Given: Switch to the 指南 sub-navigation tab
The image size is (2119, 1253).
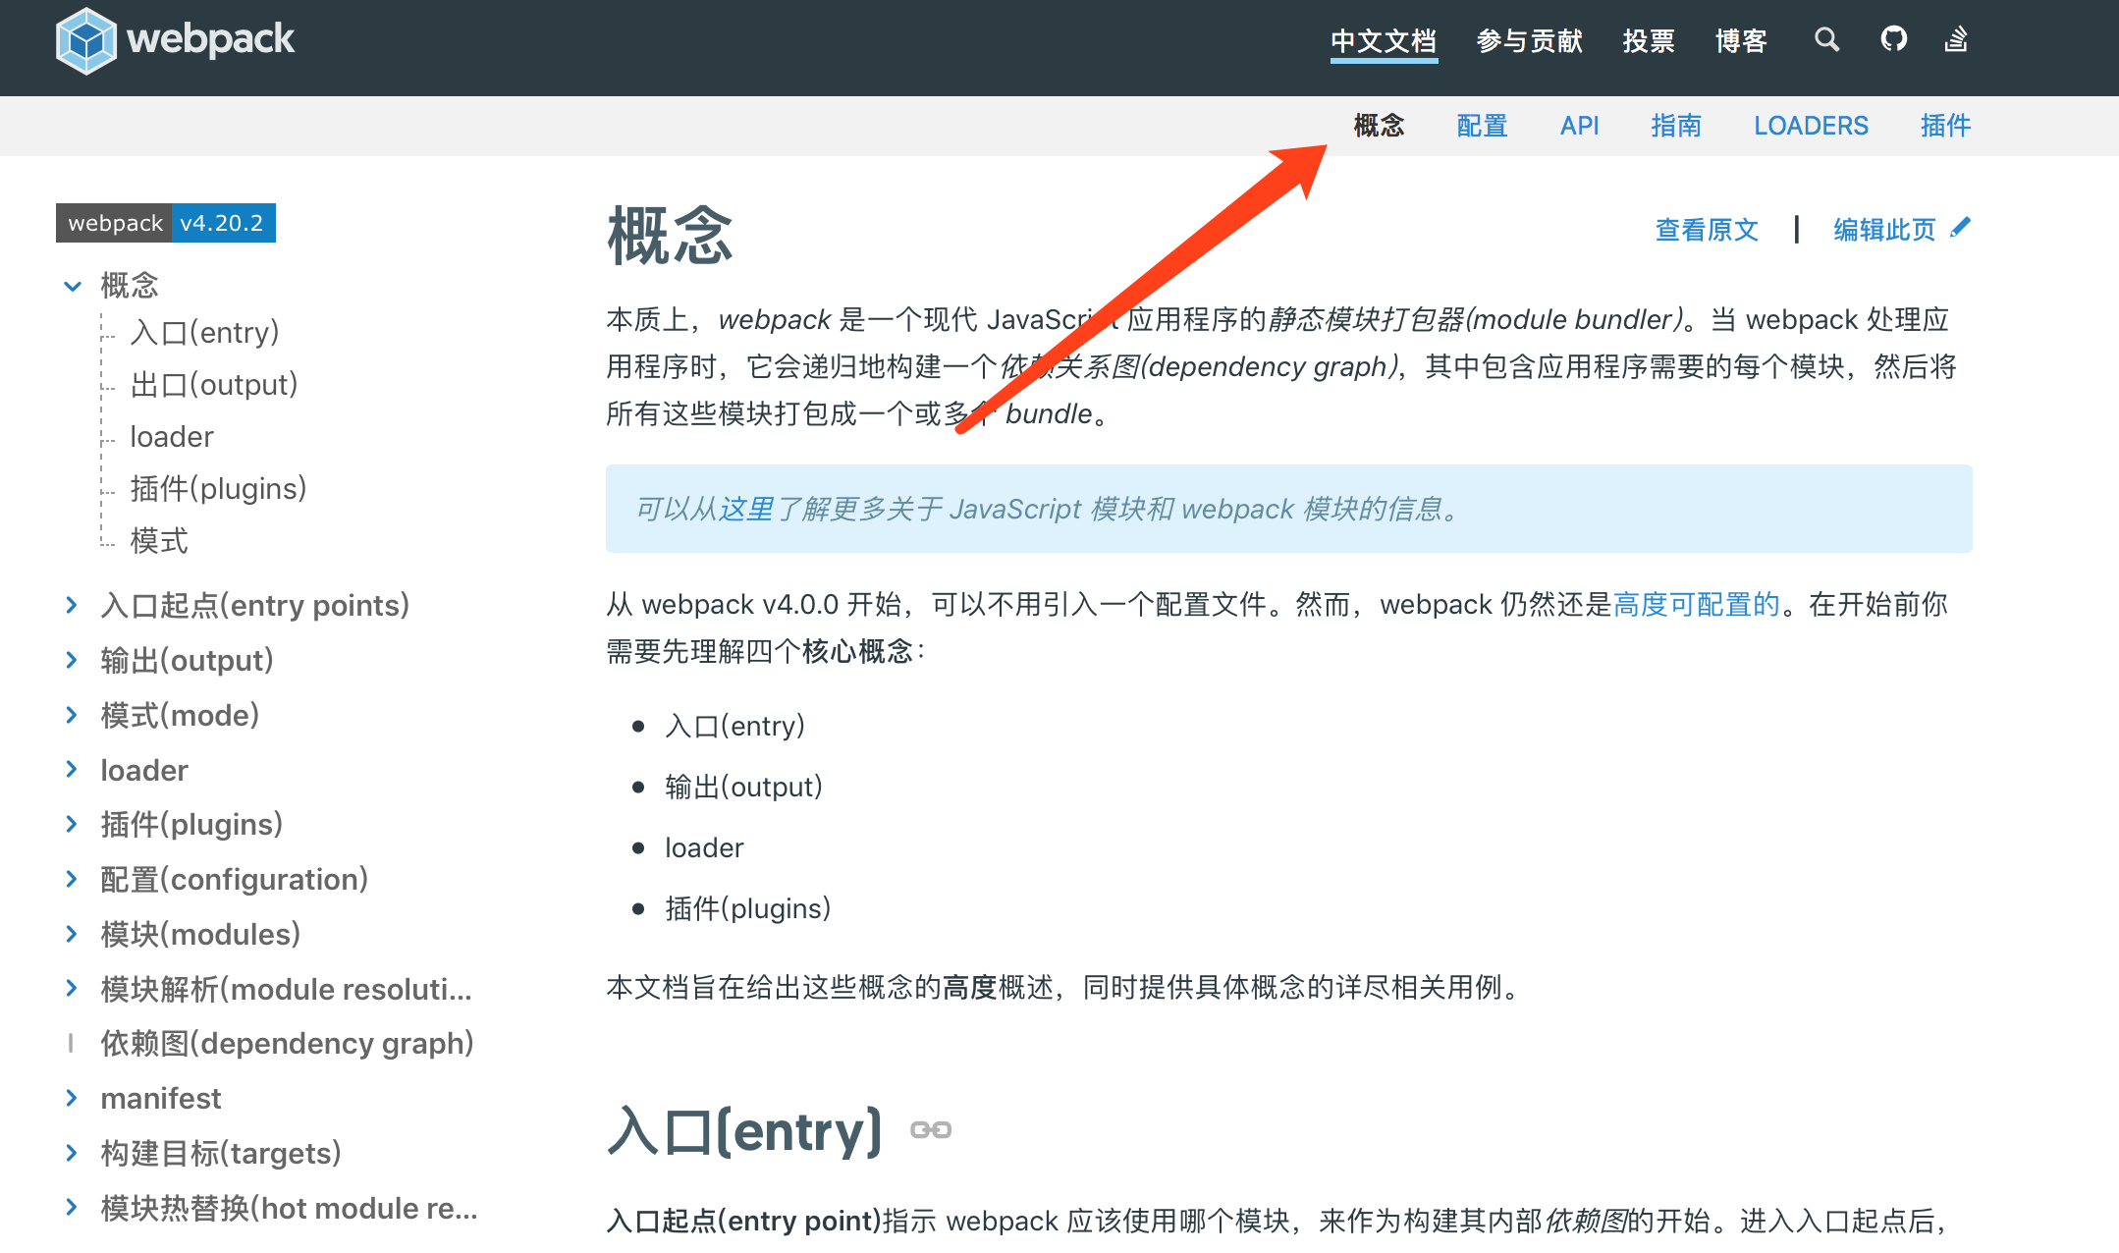Looking at the screenshot, I should 1676,126.
